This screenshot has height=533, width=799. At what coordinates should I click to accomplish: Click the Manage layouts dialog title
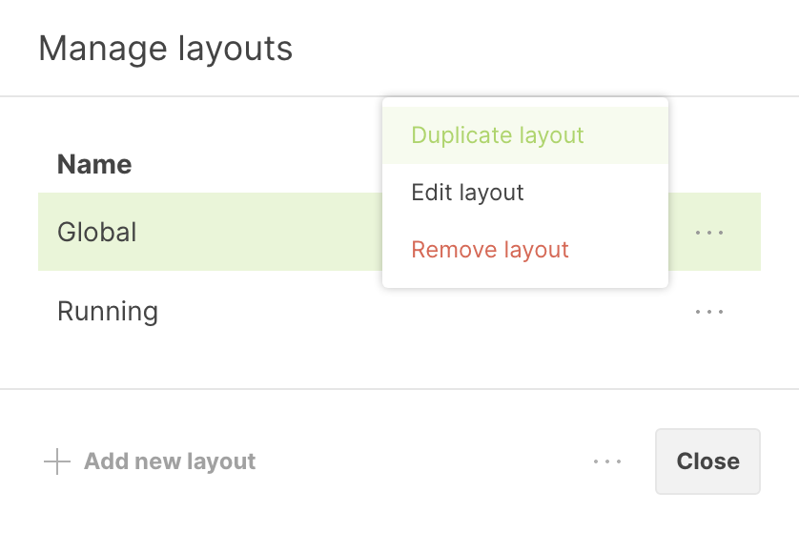click(165, 48)
